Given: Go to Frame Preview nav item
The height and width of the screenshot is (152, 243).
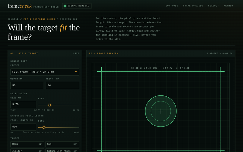Looking at the screenshot, I should point(193,6).
